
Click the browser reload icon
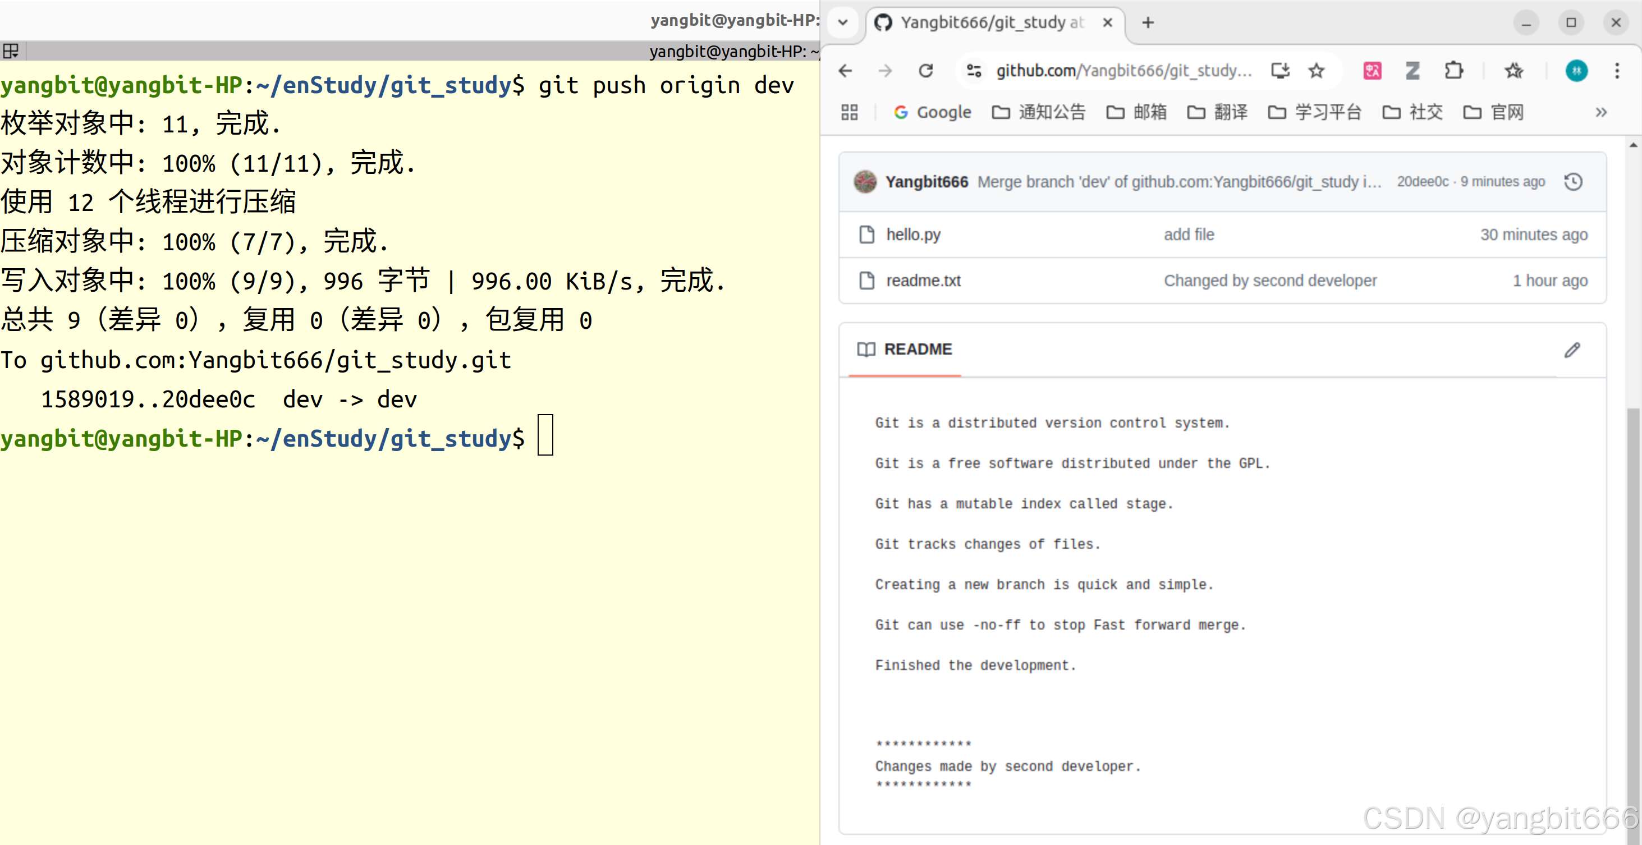tap(925, 71)
